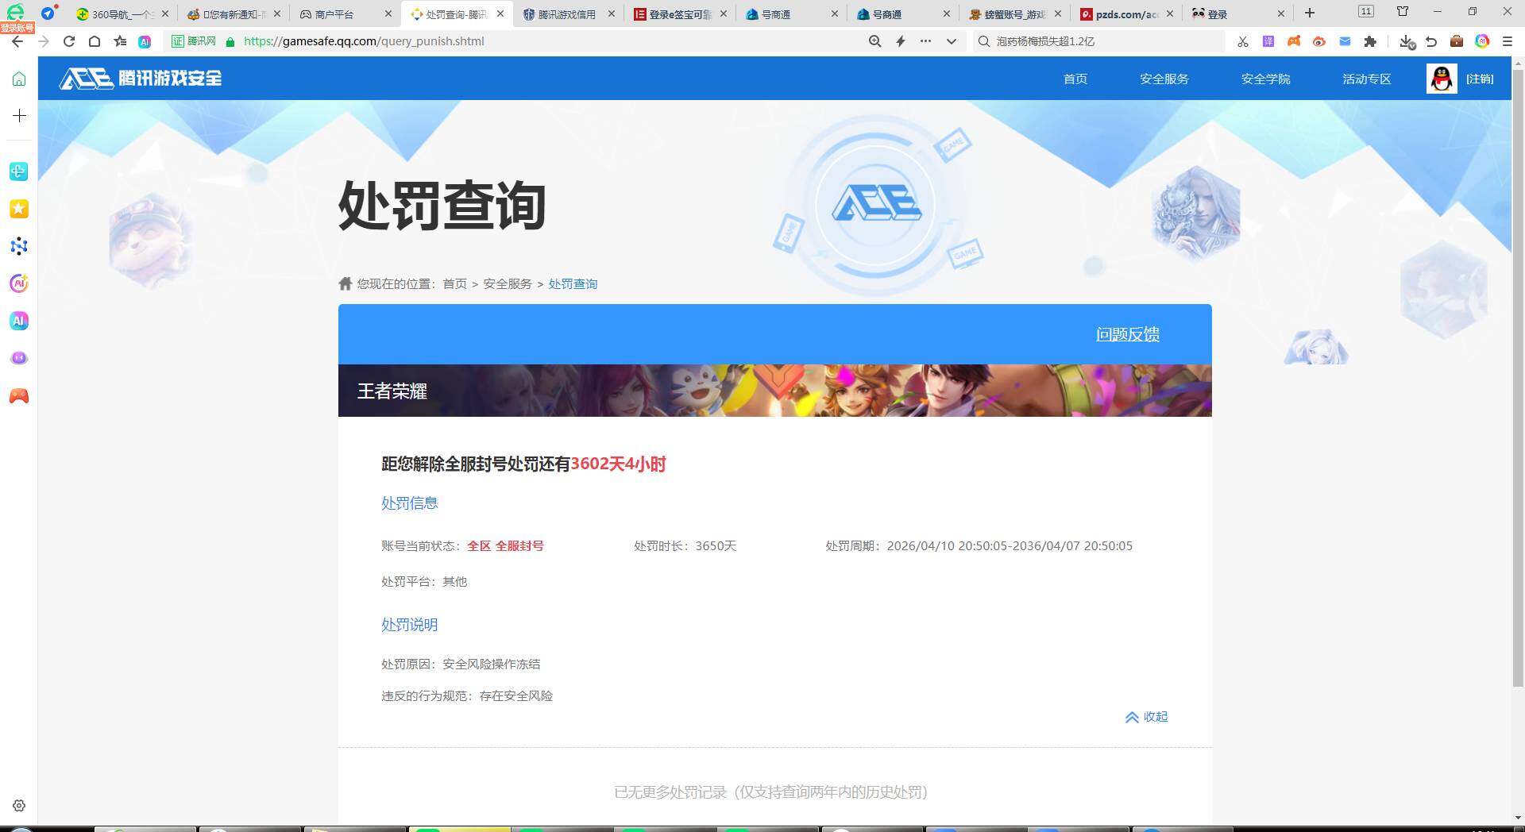Close the 处罚查询 tab

[x=500, y=13]
